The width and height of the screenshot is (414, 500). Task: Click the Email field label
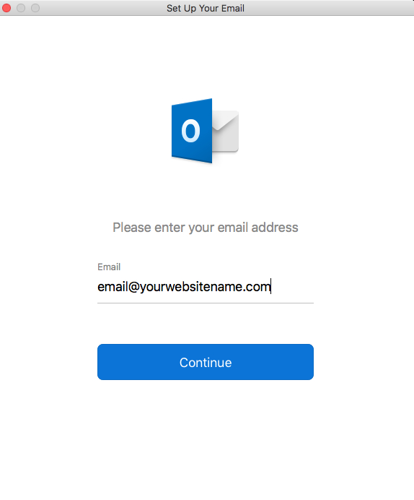(x=109, y=267)
